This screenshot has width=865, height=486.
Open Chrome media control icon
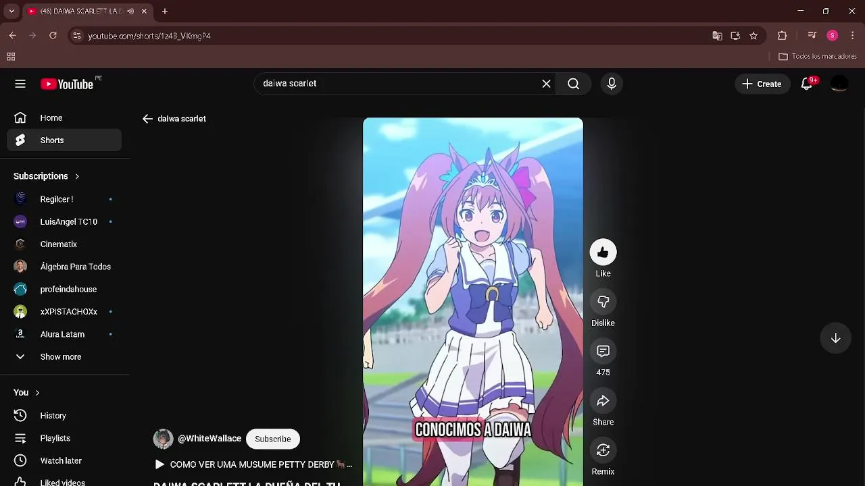(812, 36)
